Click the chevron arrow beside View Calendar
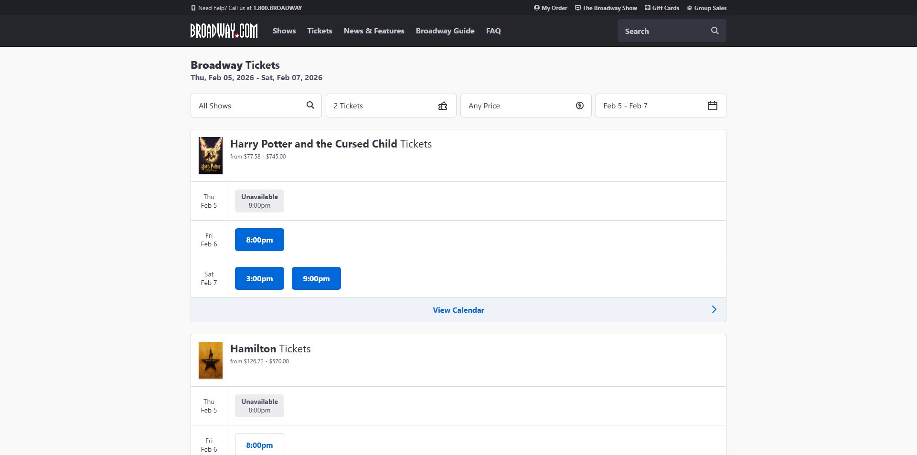The height and width of the screenshot is (455, 917). (714, 310)
